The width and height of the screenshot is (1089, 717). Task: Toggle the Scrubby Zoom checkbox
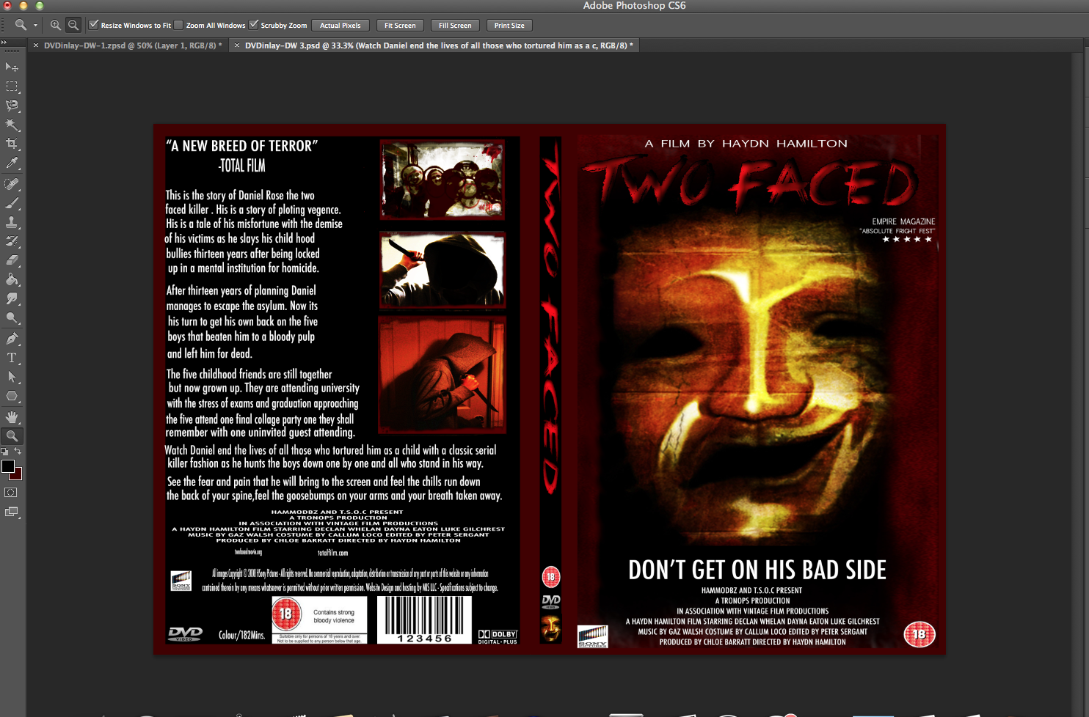[x=253, y=24]
